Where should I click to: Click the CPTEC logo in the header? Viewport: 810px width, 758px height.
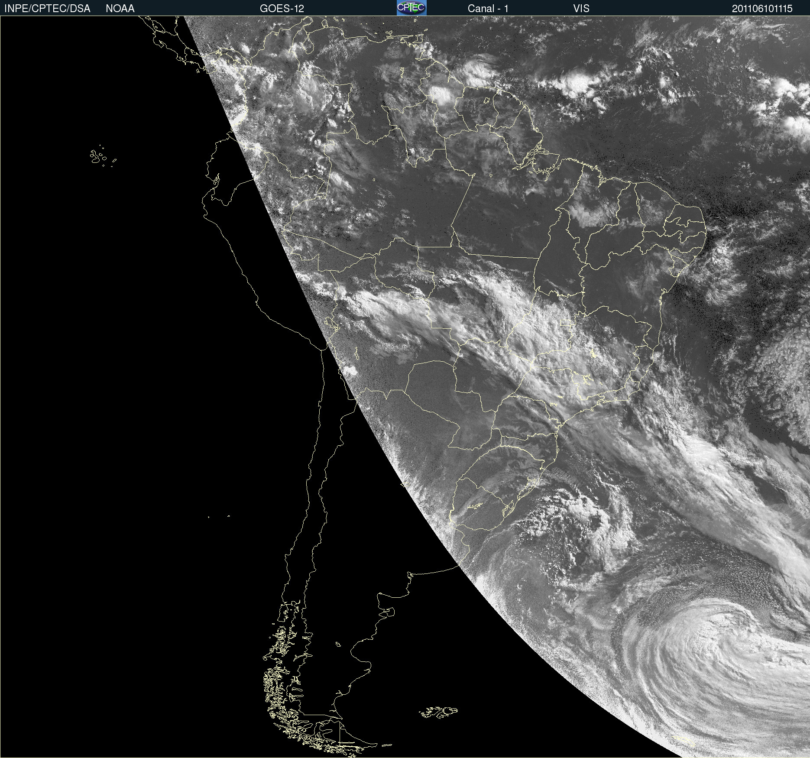click(411, 8)
